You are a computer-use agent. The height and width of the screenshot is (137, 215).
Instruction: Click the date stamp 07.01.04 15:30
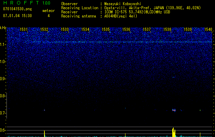(x=17, y=16)
